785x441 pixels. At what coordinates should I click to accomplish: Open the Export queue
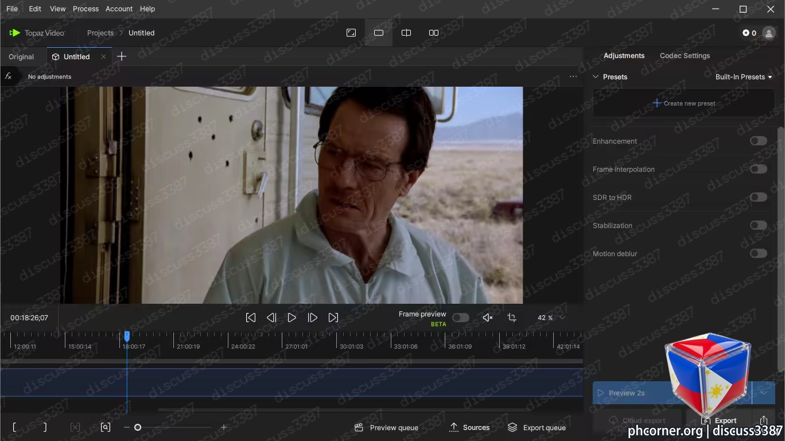coord(537,427)
